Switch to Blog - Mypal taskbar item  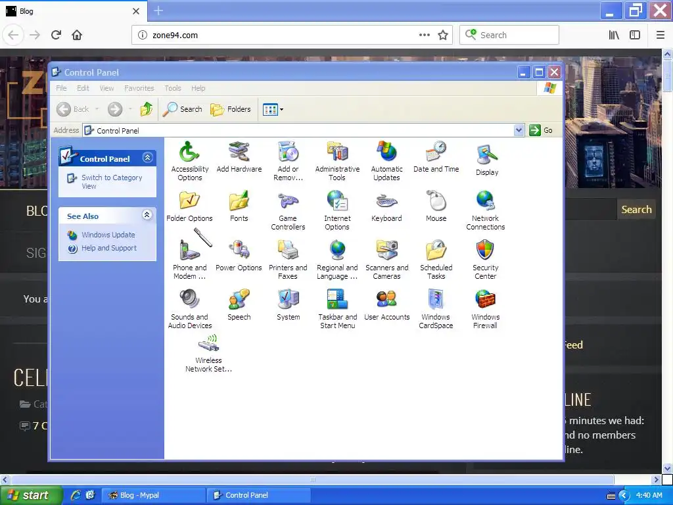click(x=154, y=495)
